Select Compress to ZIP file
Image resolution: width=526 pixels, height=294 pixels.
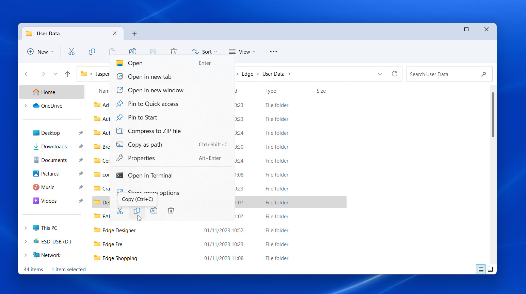[154, 131]
